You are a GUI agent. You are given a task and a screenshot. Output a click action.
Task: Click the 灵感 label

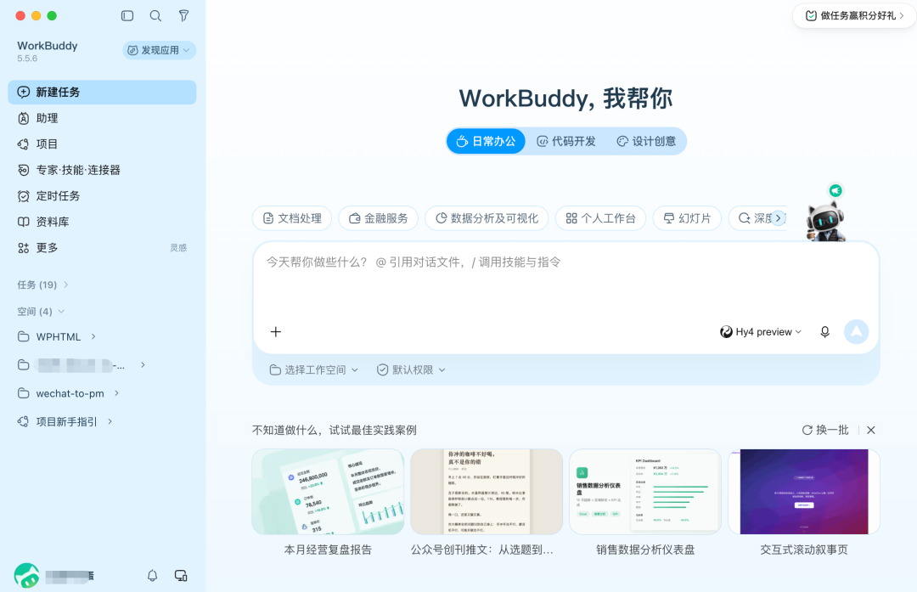click(x=178, y=248)
